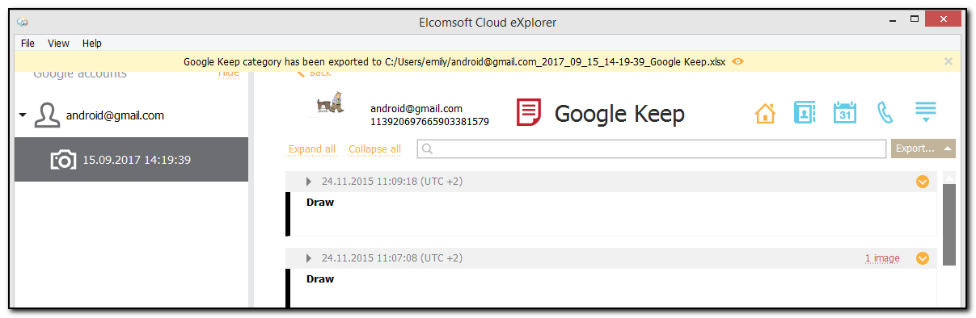
Task: Expand the 24.11.2015 11:09:18 note triangle
Action: pos(309,182)
